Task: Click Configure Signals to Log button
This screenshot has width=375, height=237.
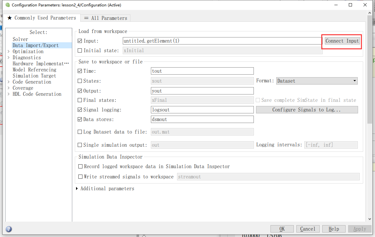Action: tap(307, 110)
